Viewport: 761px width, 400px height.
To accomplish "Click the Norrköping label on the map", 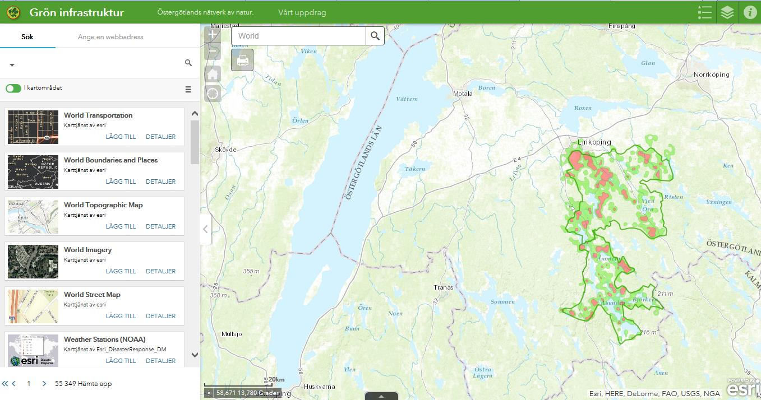I will click(x=712, y=75).
